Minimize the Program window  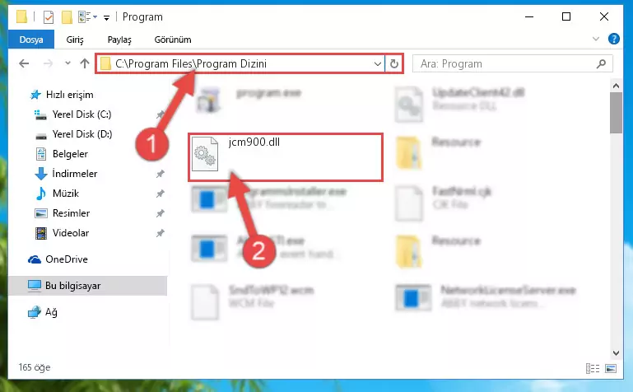coord(529,16)
